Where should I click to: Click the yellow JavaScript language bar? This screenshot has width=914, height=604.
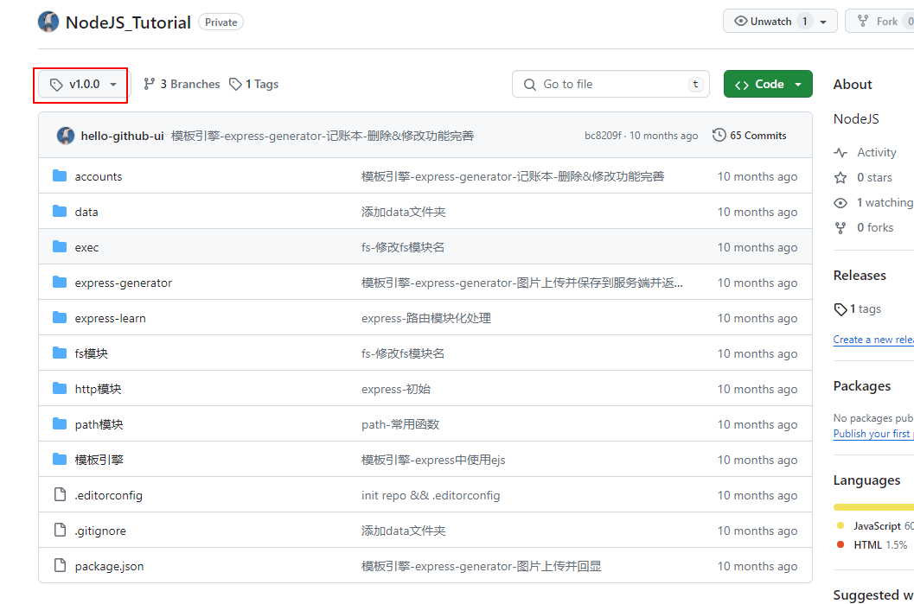[x=873, y=507]
